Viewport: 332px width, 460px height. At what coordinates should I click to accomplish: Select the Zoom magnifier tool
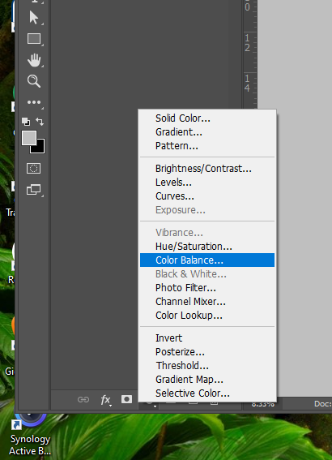(34, 81)
